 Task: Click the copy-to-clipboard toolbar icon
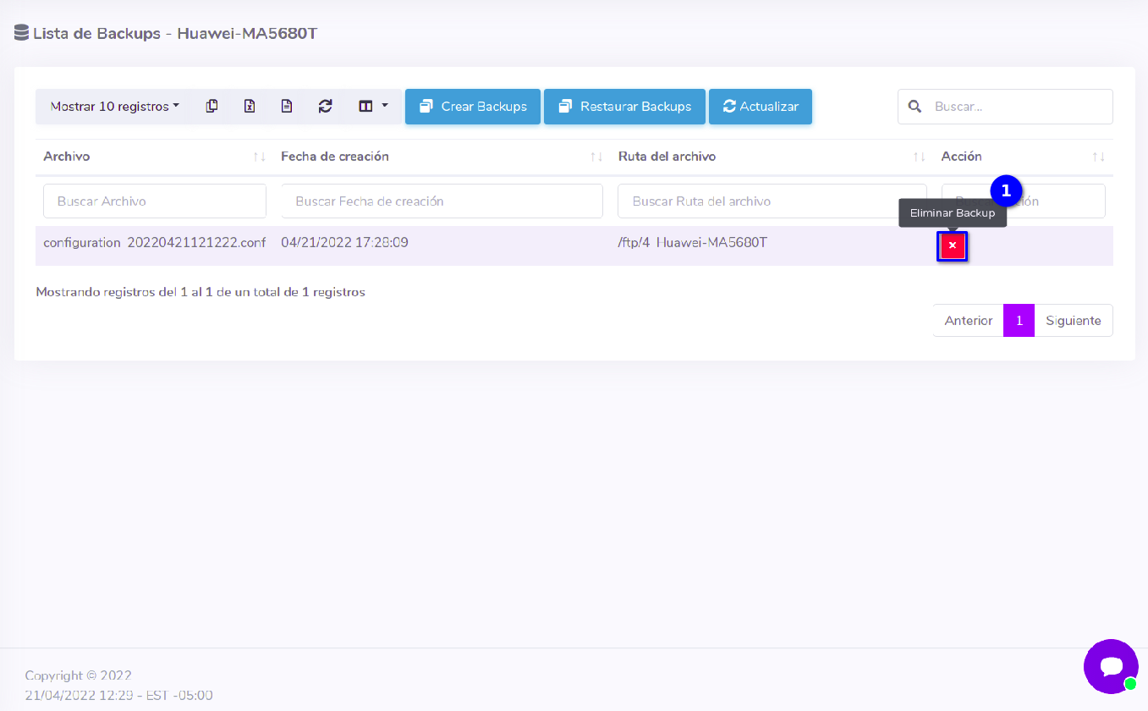pos(212,107)
